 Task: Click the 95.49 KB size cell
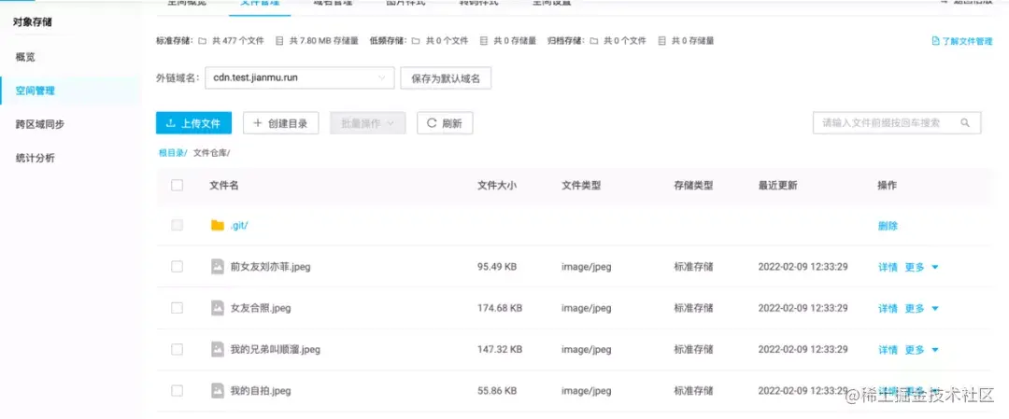coord(497,267)
